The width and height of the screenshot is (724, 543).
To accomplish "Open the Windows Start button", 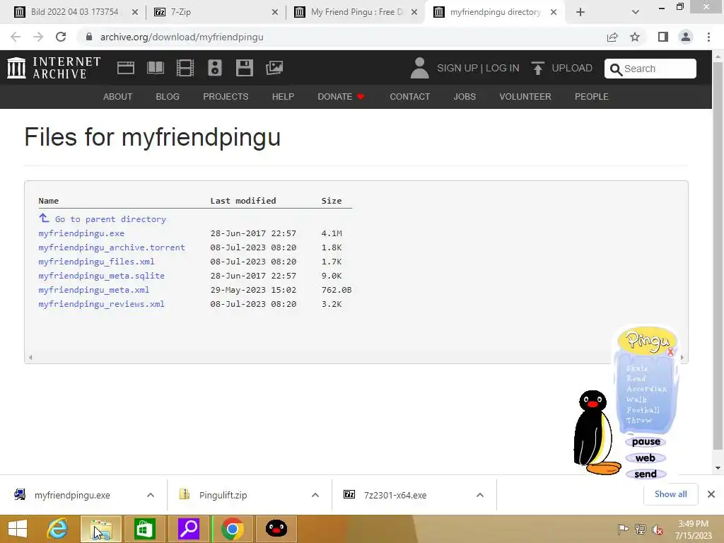I will coord(18,529).
